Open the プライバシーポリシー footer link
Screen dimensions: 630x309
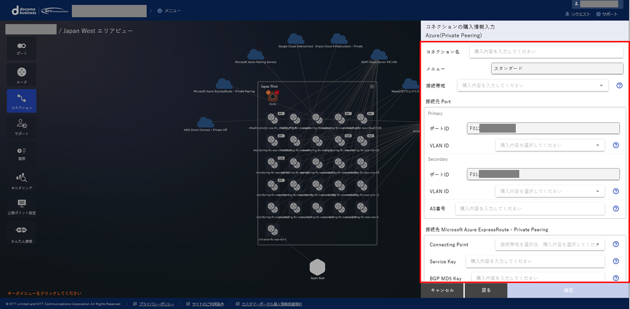(x=156, y=304)
